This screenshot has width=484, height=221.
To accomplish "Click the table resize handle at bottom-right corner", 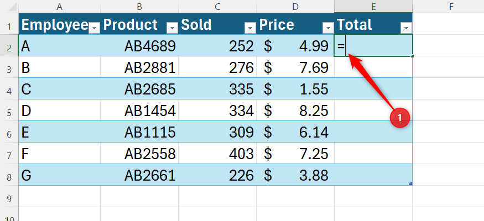I will click(410, 183).
